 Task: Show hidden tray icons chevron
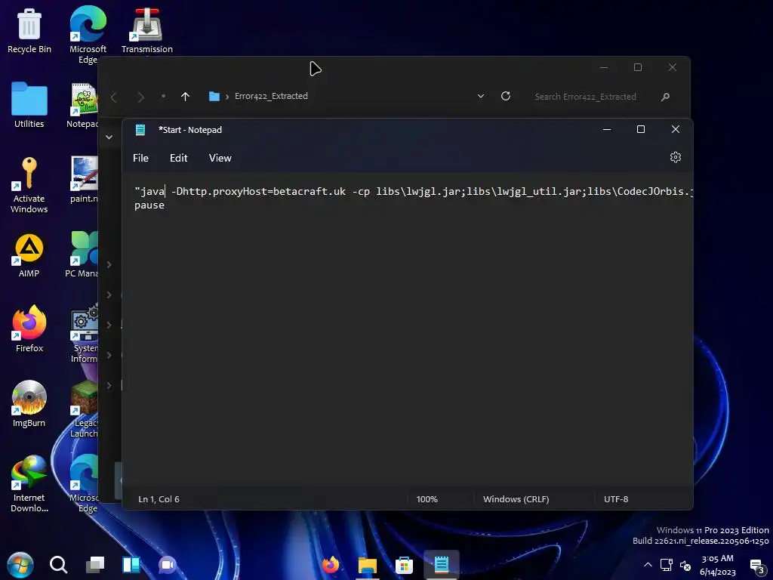coord(648,565)
